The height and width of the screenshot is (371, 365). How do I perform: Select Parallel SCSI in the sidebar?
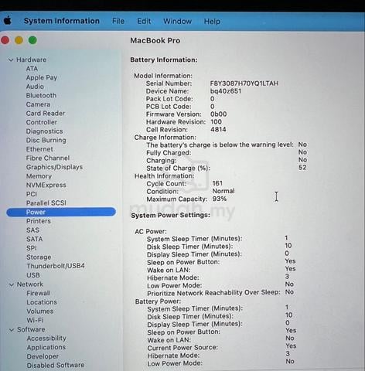[46, 203]
